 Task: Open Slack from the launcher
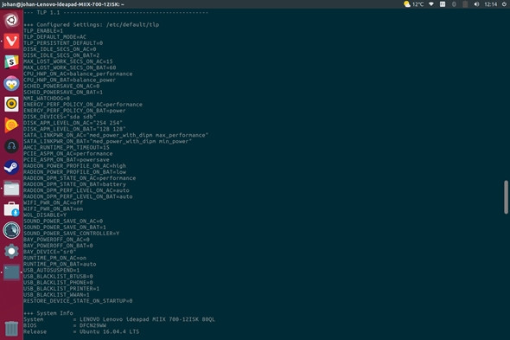pyautogui.click(x=11, y=62)
